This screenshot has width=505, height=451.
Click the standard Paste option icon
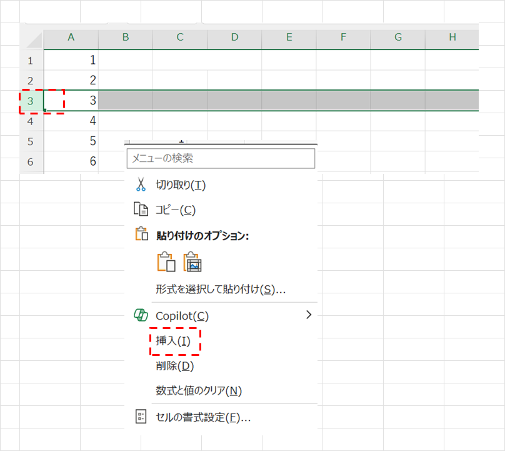166,262
